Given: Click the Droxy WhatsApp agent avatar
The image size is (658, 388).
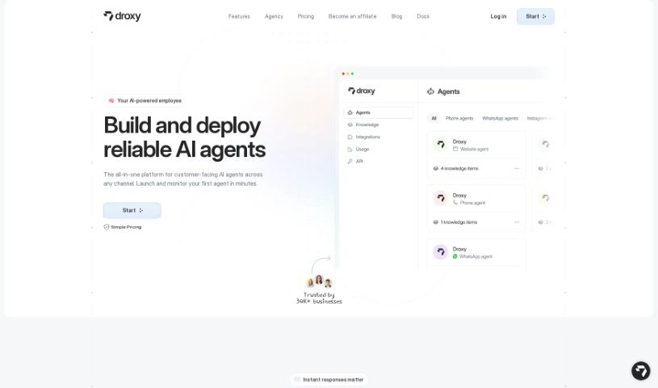Looking at the screenshot, I should [x=441, y=252].
